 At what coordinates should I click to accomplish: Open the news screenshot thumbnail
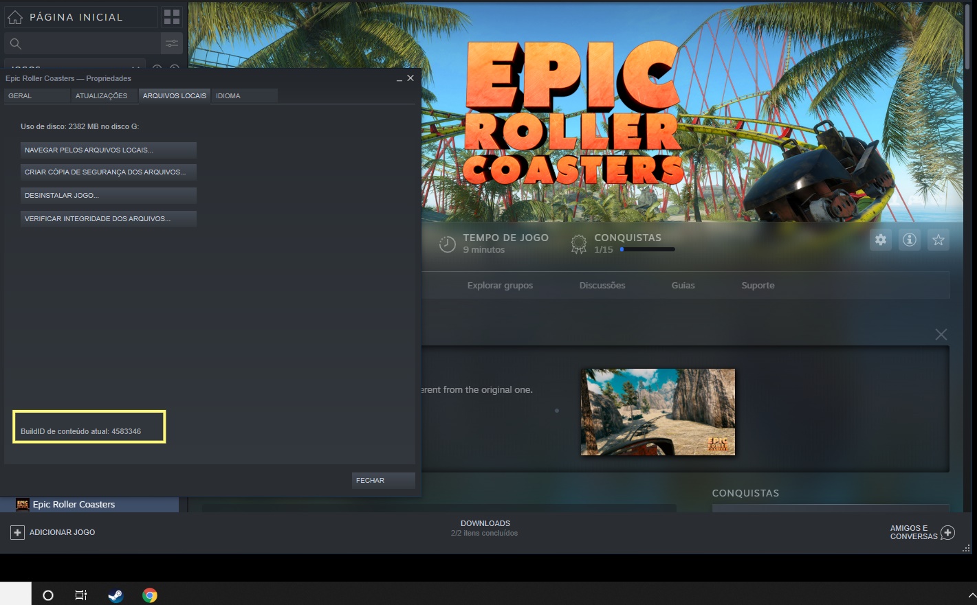(x=658, y=412)
